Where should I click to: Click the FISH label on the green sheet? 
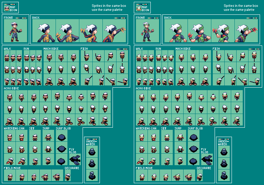[216, 49]
